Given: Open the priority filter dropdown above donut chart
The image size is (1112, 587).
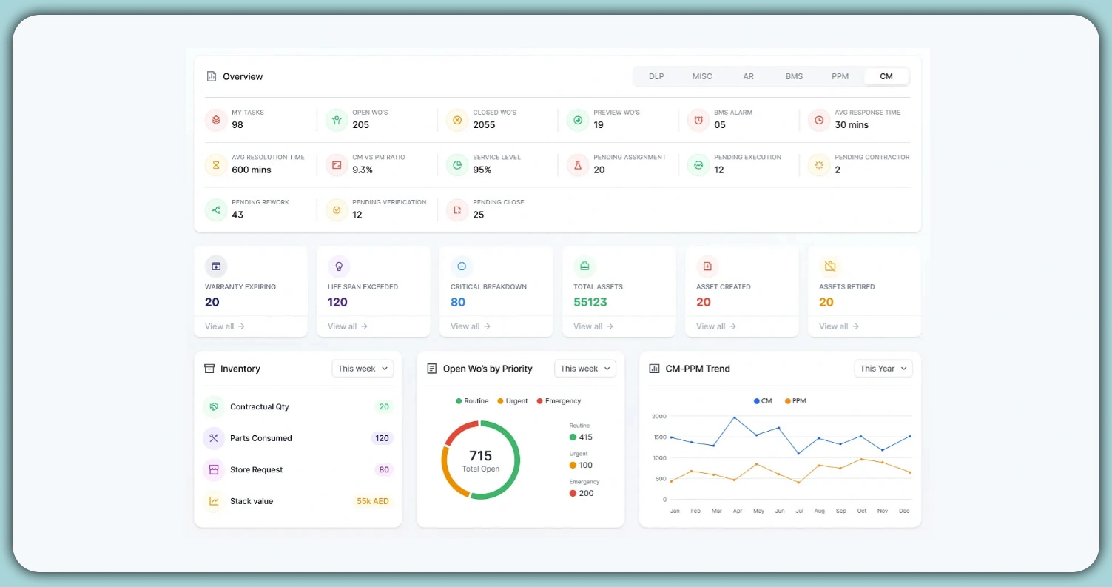Looking at the screenshot, I should [x=585, y=368].
